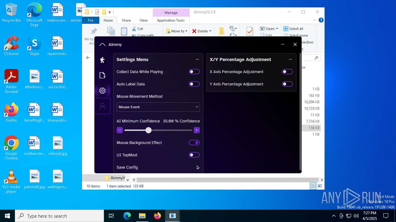396x222 pixels.
Task: Click the Paste clipboard icon in Explorer ribbon
Action: click(x=124, y=31)
